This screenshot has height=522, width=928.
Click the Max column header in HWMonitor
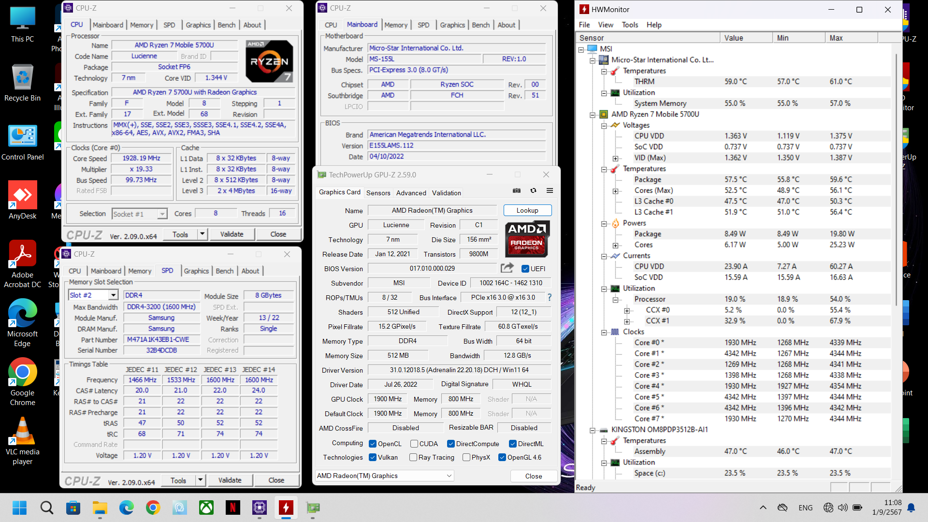coord(852,38)
